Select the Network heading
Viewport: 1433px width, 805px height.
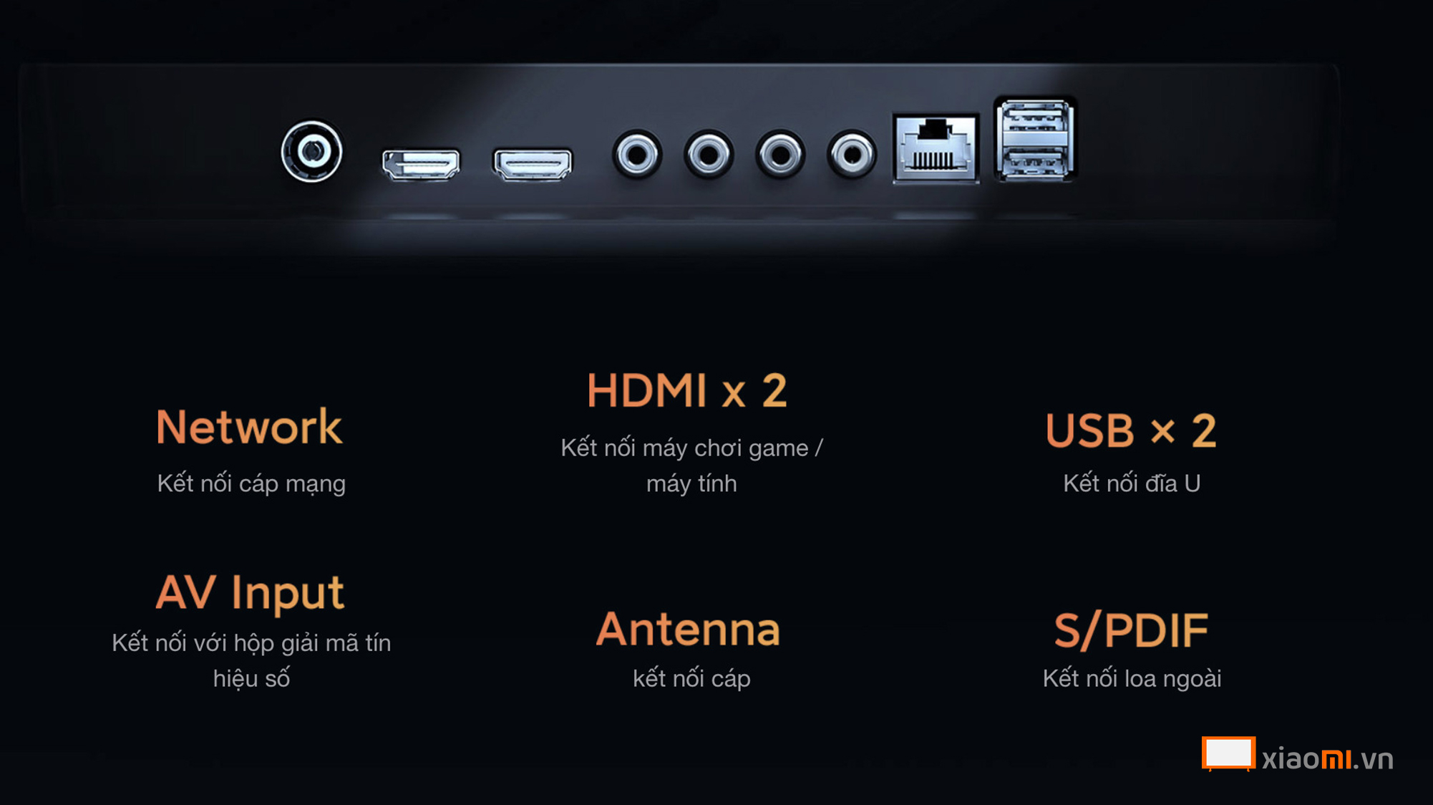(x=249, y=427)
